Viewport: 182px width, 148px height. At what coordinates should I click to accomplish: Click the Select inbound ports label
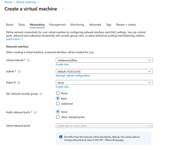18,126
